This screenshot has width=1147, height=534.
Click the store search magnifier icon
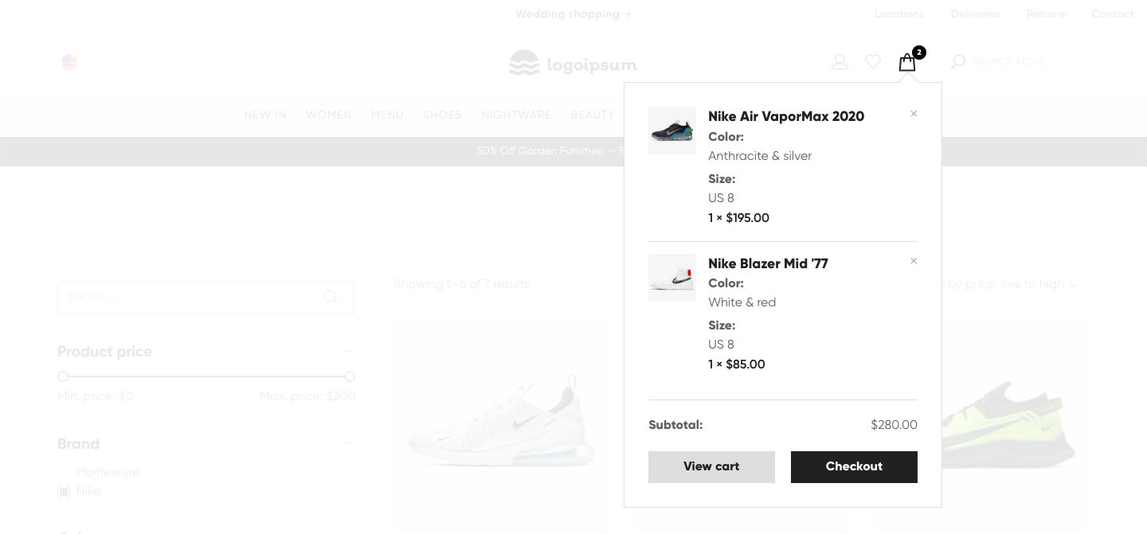[958, 61]
